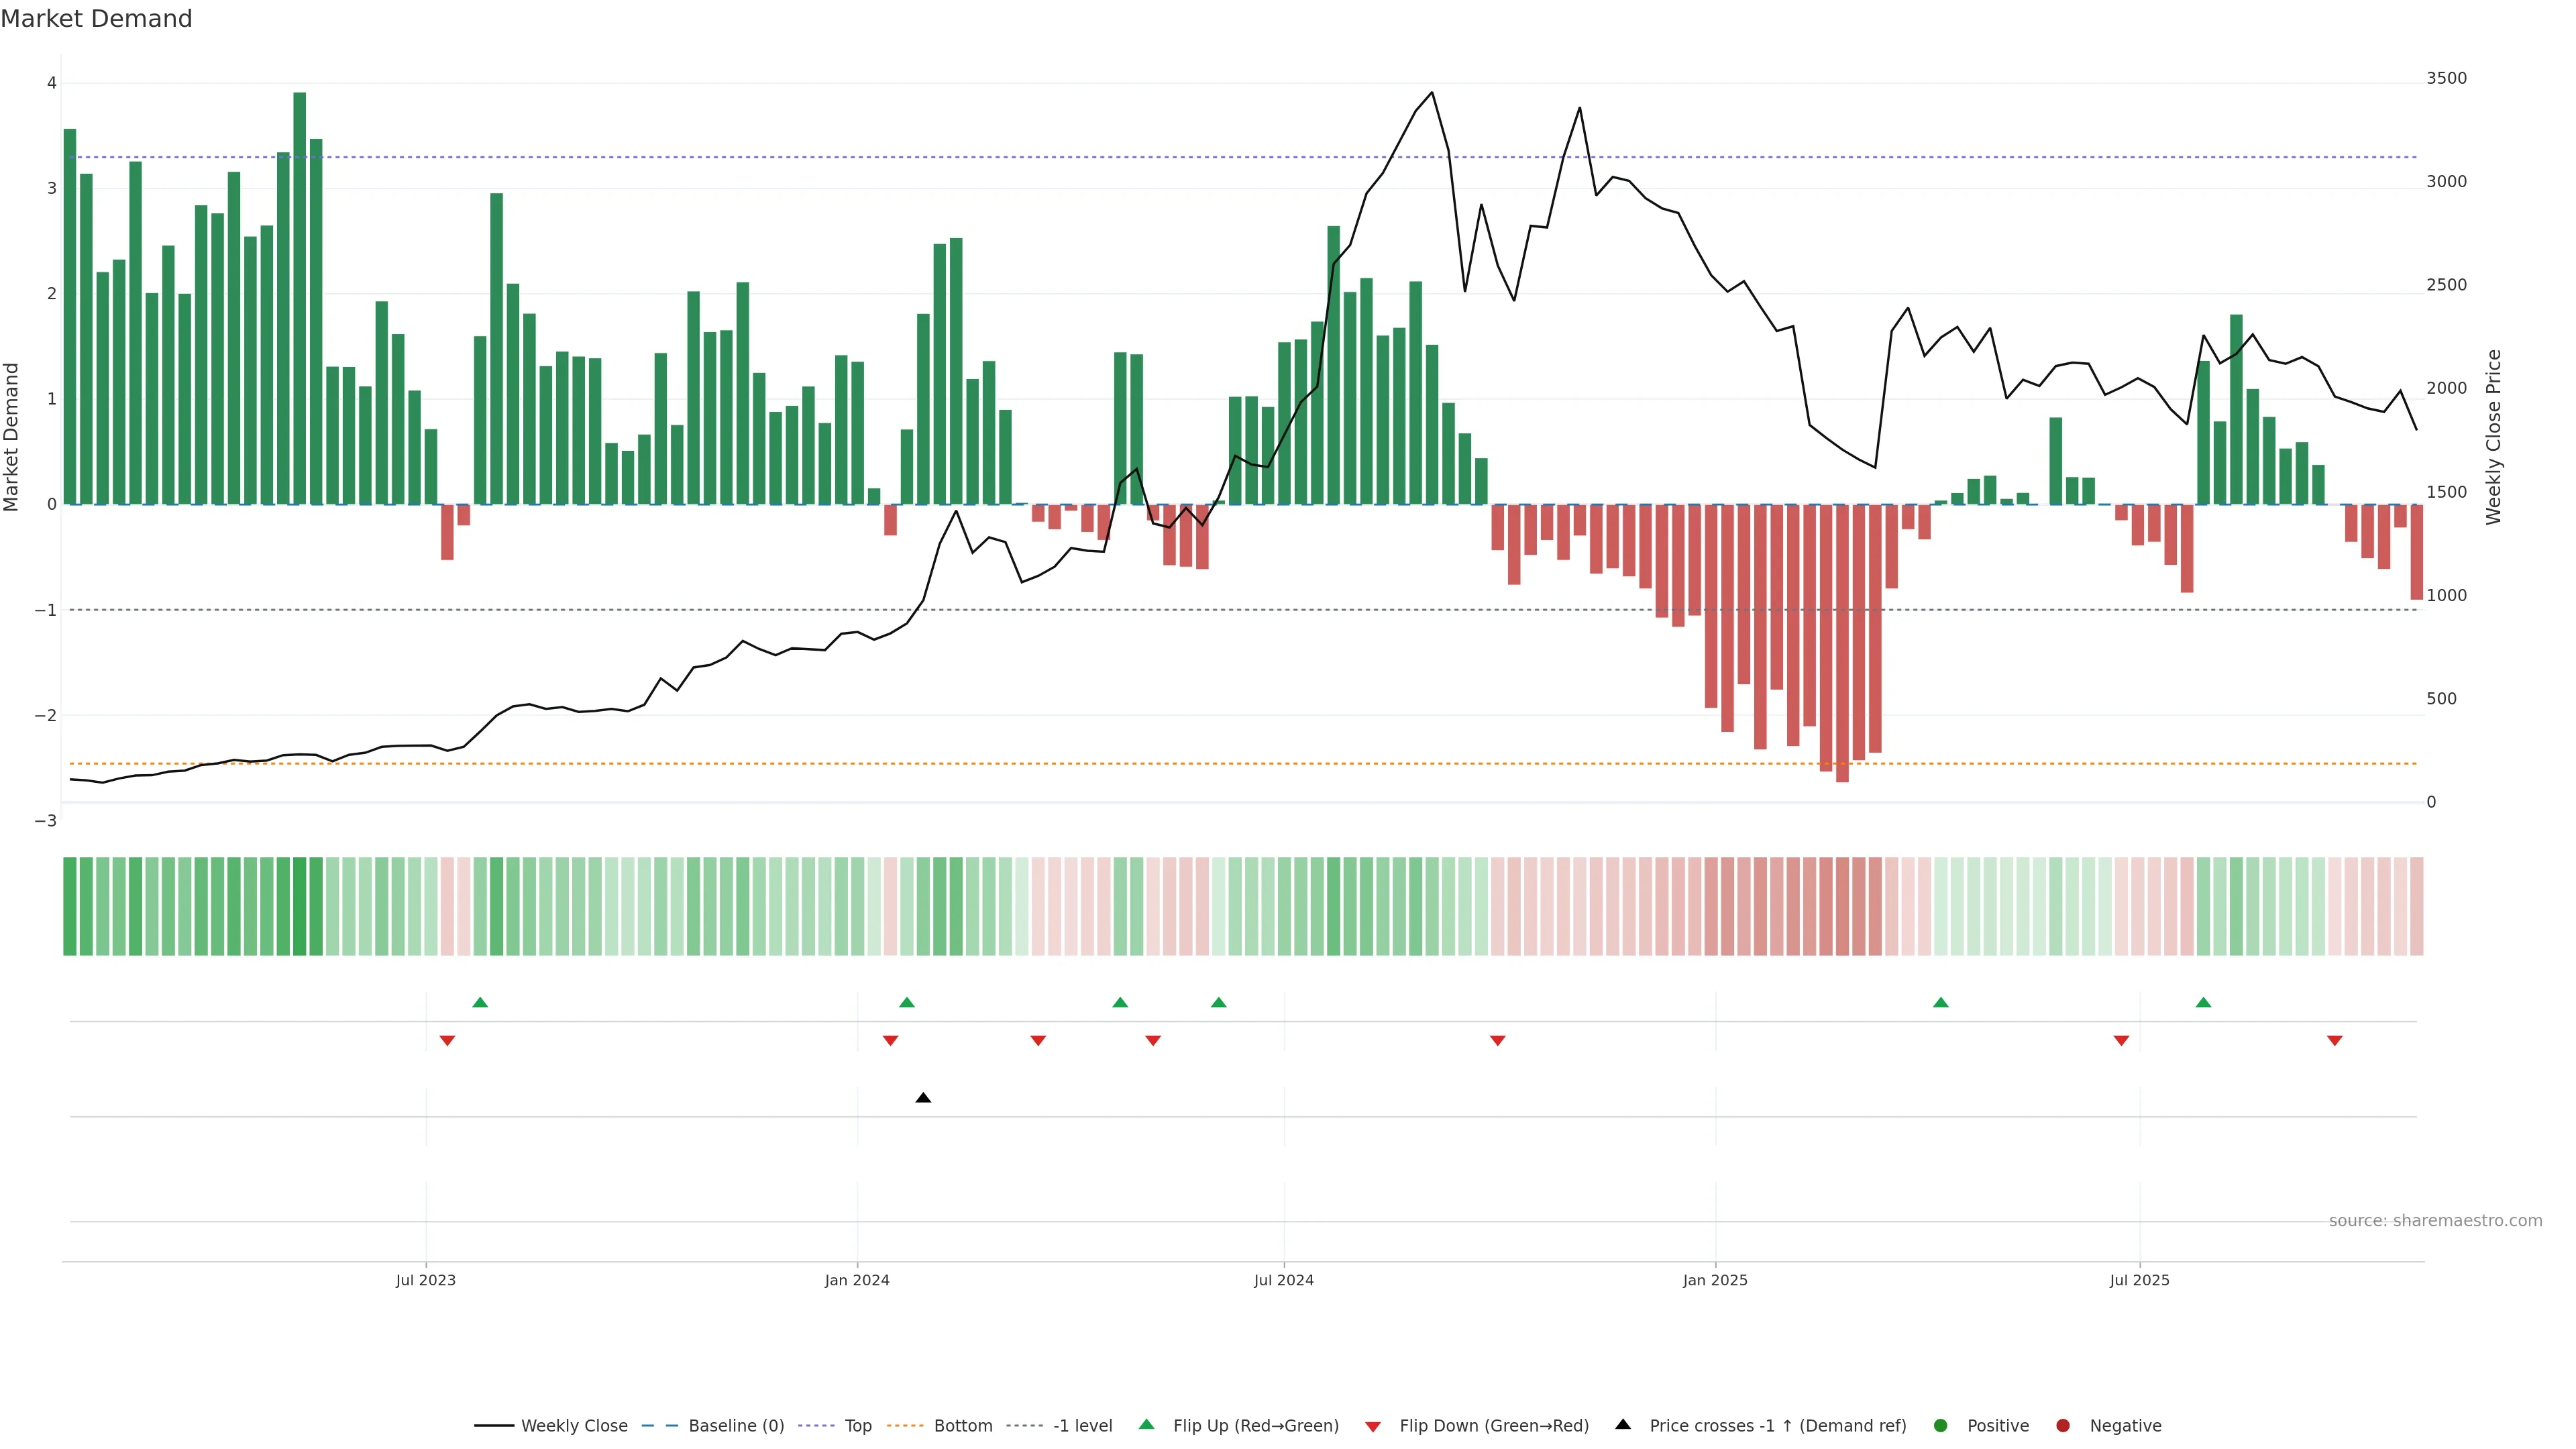Toggle Flip Up (Red→Green) legend entry
The image size is (2576, 1449).
1255,1426
